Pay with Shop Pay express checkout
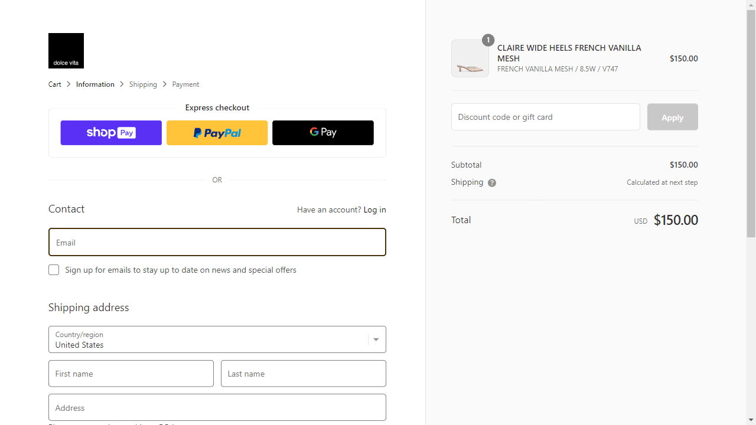 (111, 133)
